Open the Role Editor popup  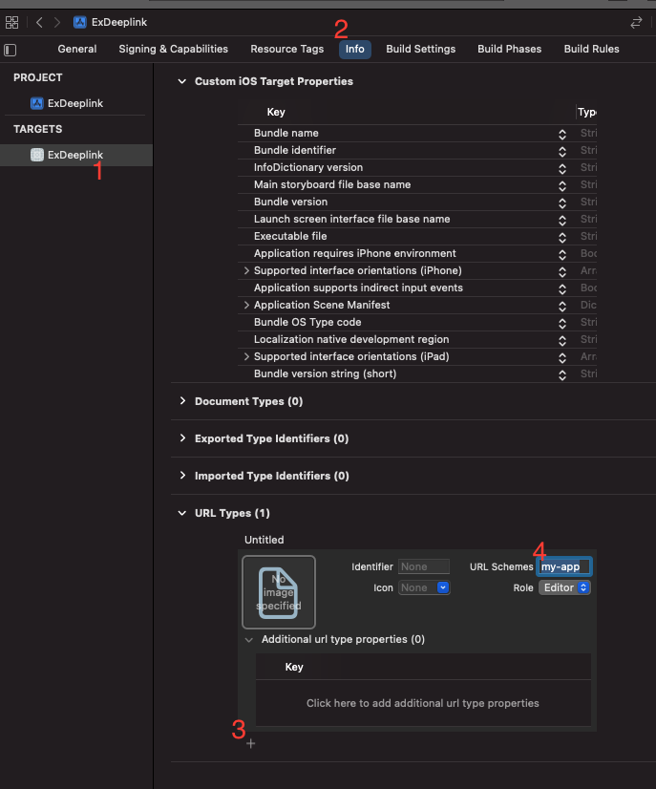pyautogui.click(x=564, y=587)
